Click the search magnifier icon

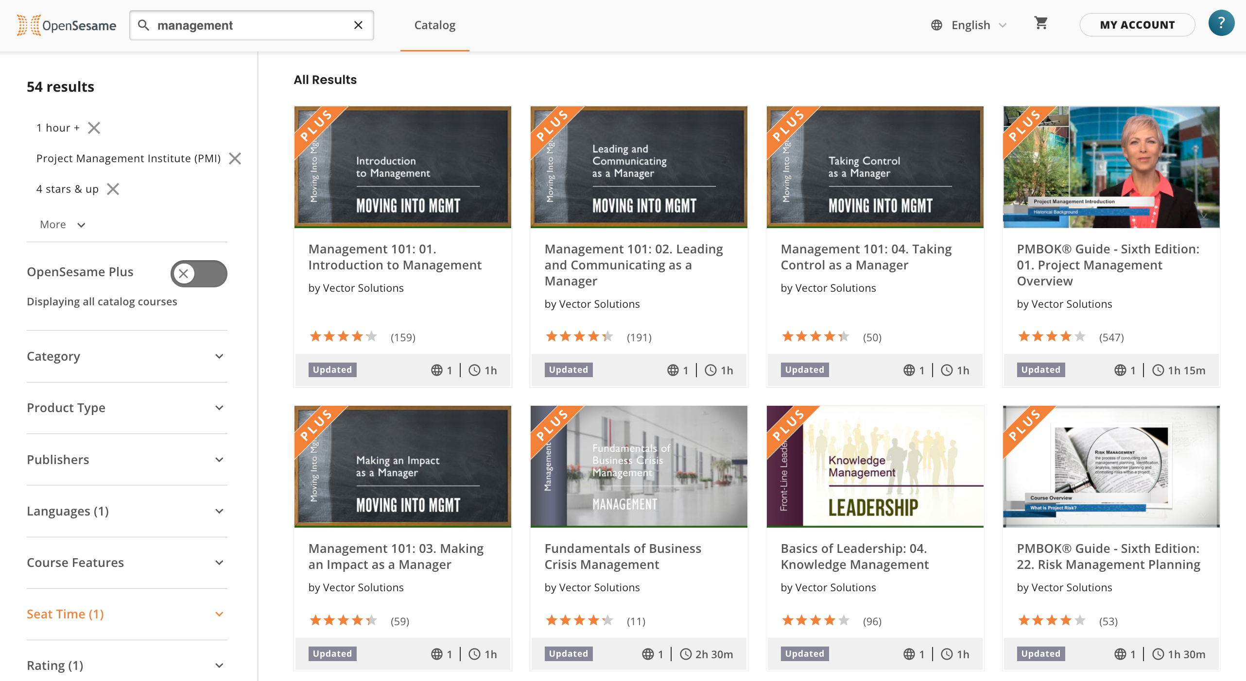point(143,25)
